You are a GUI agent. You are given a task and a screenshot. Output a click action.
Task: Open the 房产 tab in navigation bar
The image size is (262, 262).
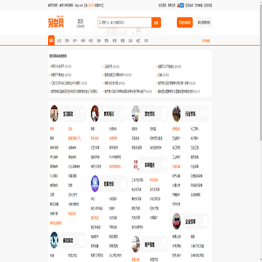click(x=75, y=41)
